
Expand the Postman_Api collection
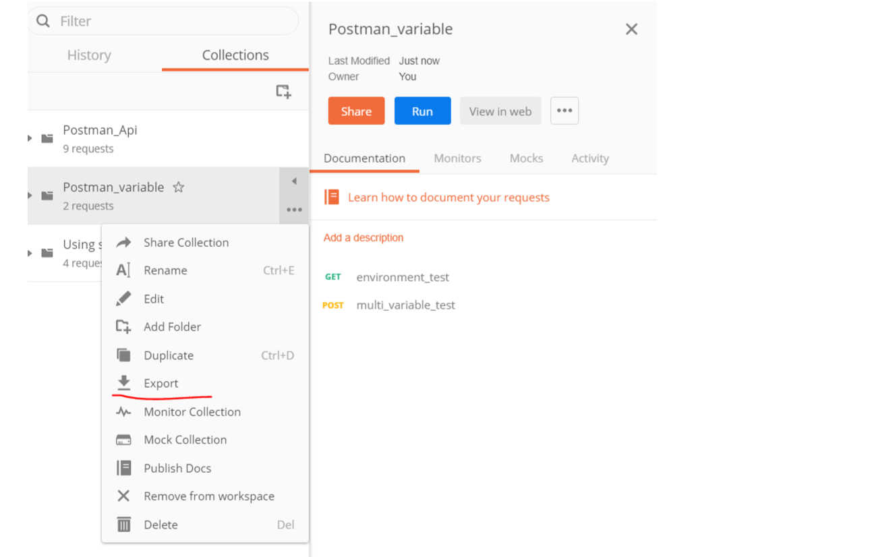tap(30, 138)
